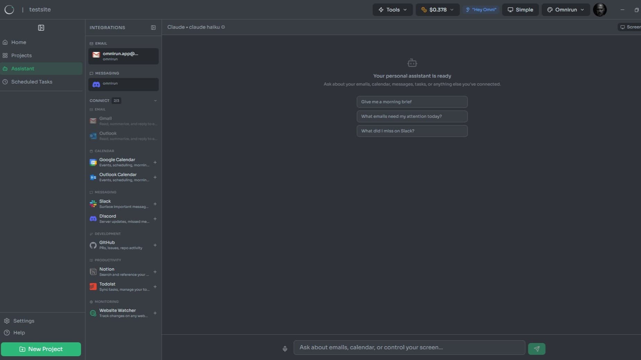Open the Tools dropdown
Screen dimensions: 641x360
coord(393,10)
